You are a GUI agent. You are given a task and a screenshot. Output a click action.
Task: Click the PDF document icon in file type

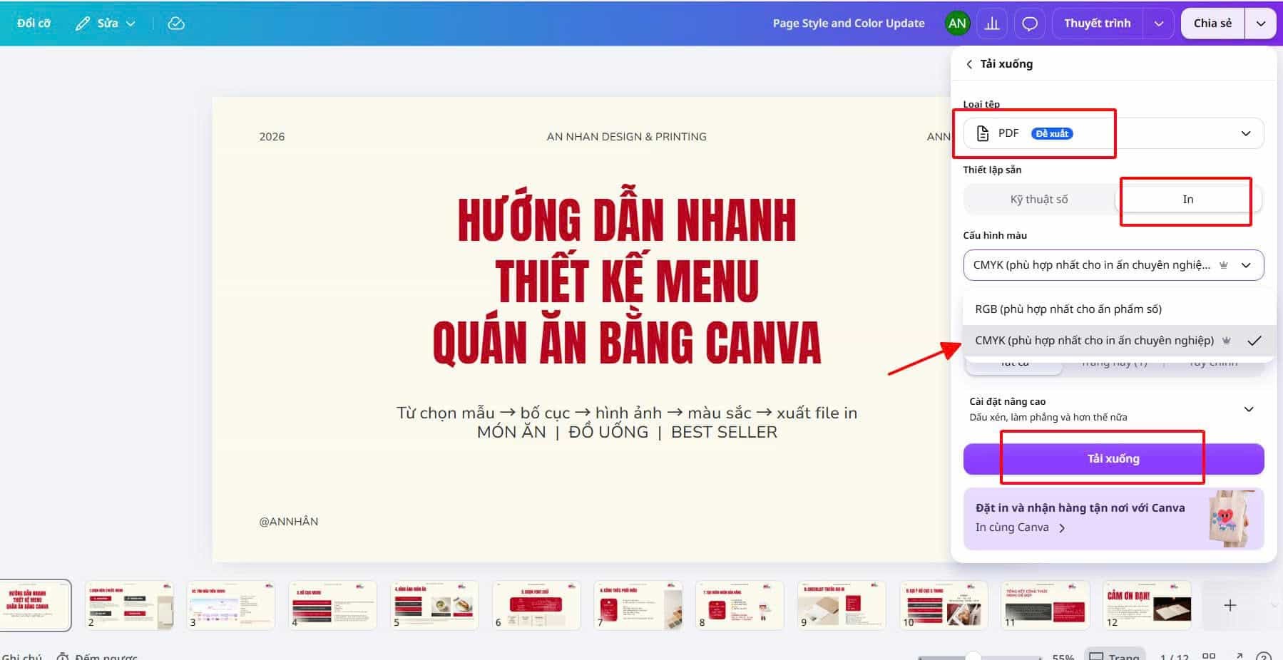click(x=983, y=133)
